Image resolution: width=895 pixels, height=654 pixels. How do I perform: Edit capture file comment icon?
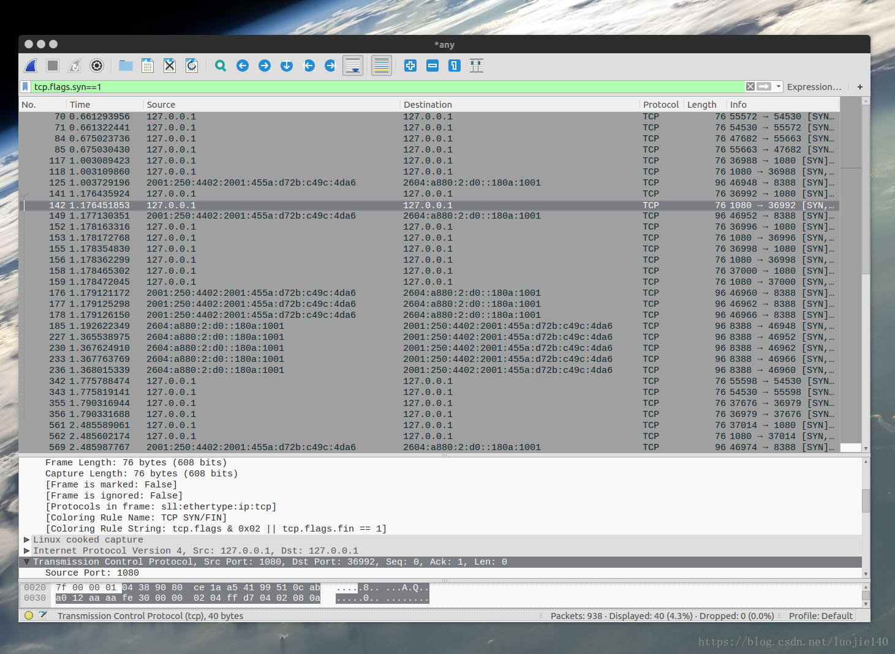[43, 615]
